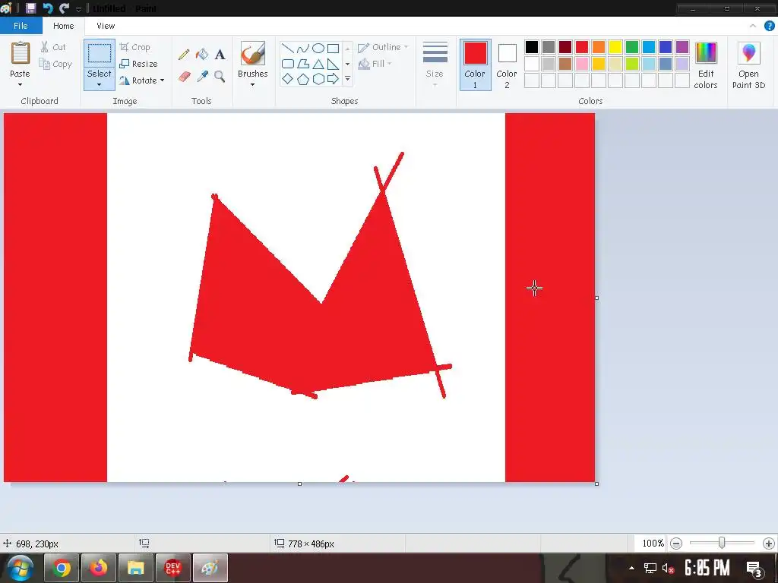Screen dimensions: 778x583
Task: Open Edit colors dialog
Action: tap(706, 65)
